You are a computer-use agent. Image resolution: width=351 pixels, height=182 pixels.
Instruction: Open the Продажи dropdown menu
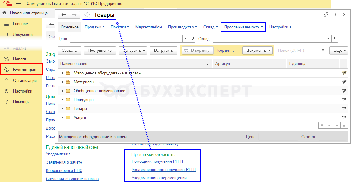coord(95,27)
